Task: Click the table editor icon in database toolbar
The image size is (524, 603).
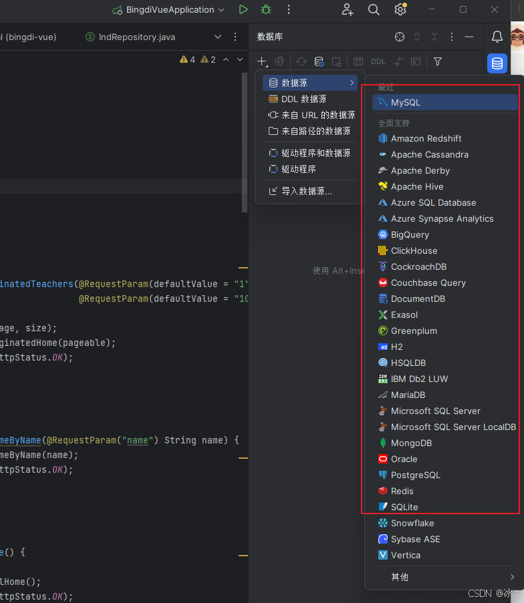Action: 358,61
